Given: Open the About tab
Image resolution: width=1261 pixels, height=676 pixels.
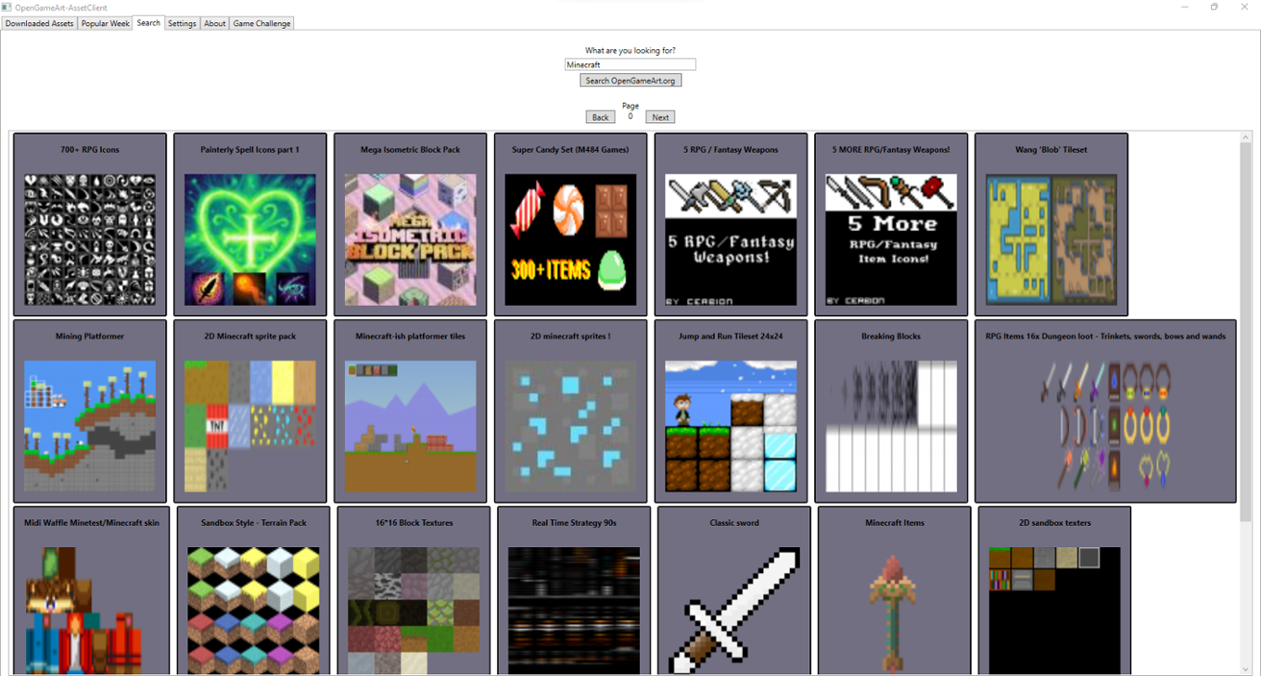Looking at the screenshot, I should click(x=214, y=23).
